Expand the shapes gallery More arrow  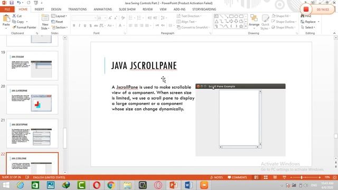[246, 26]
